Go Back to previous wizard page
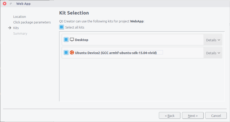 (x=170, y=116)
